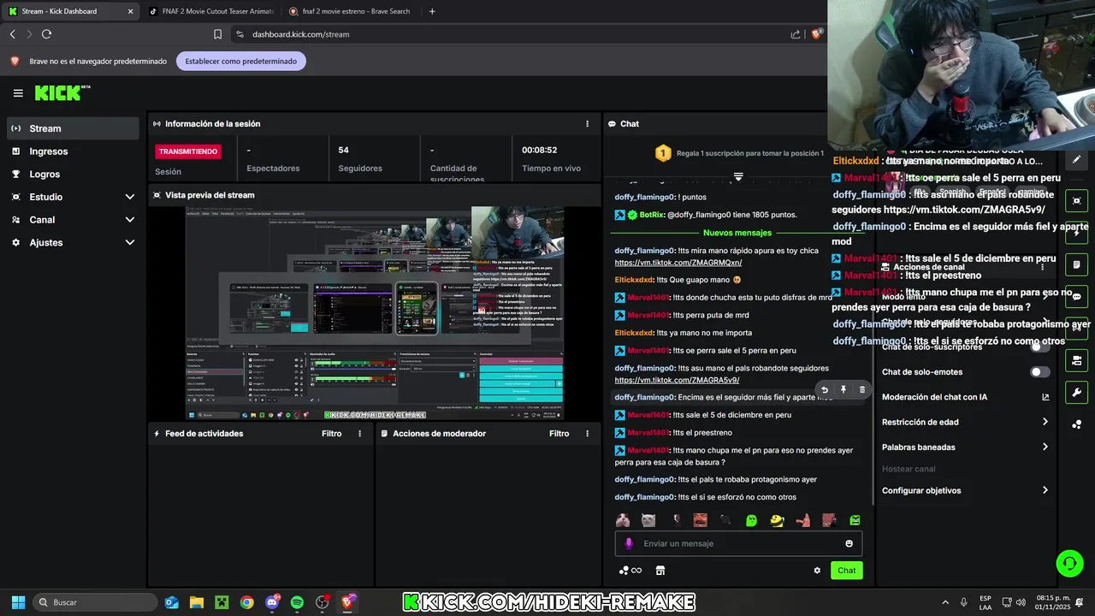
Task: Open Acciones de moderador Filtro dropdown
Action: click(x=559, y=434)
